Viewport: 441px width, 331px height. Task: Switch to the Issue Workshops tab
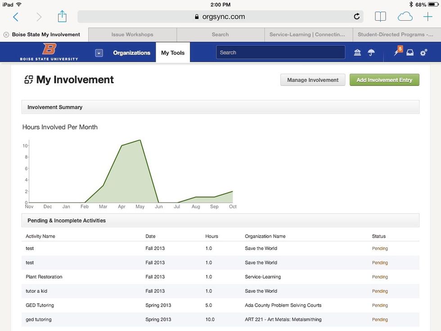click(x=132, y=34)
